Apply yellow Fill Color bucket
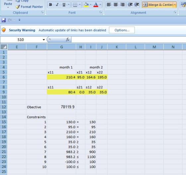Viewport: 186px width, 175px height. [x=86, y=5]
